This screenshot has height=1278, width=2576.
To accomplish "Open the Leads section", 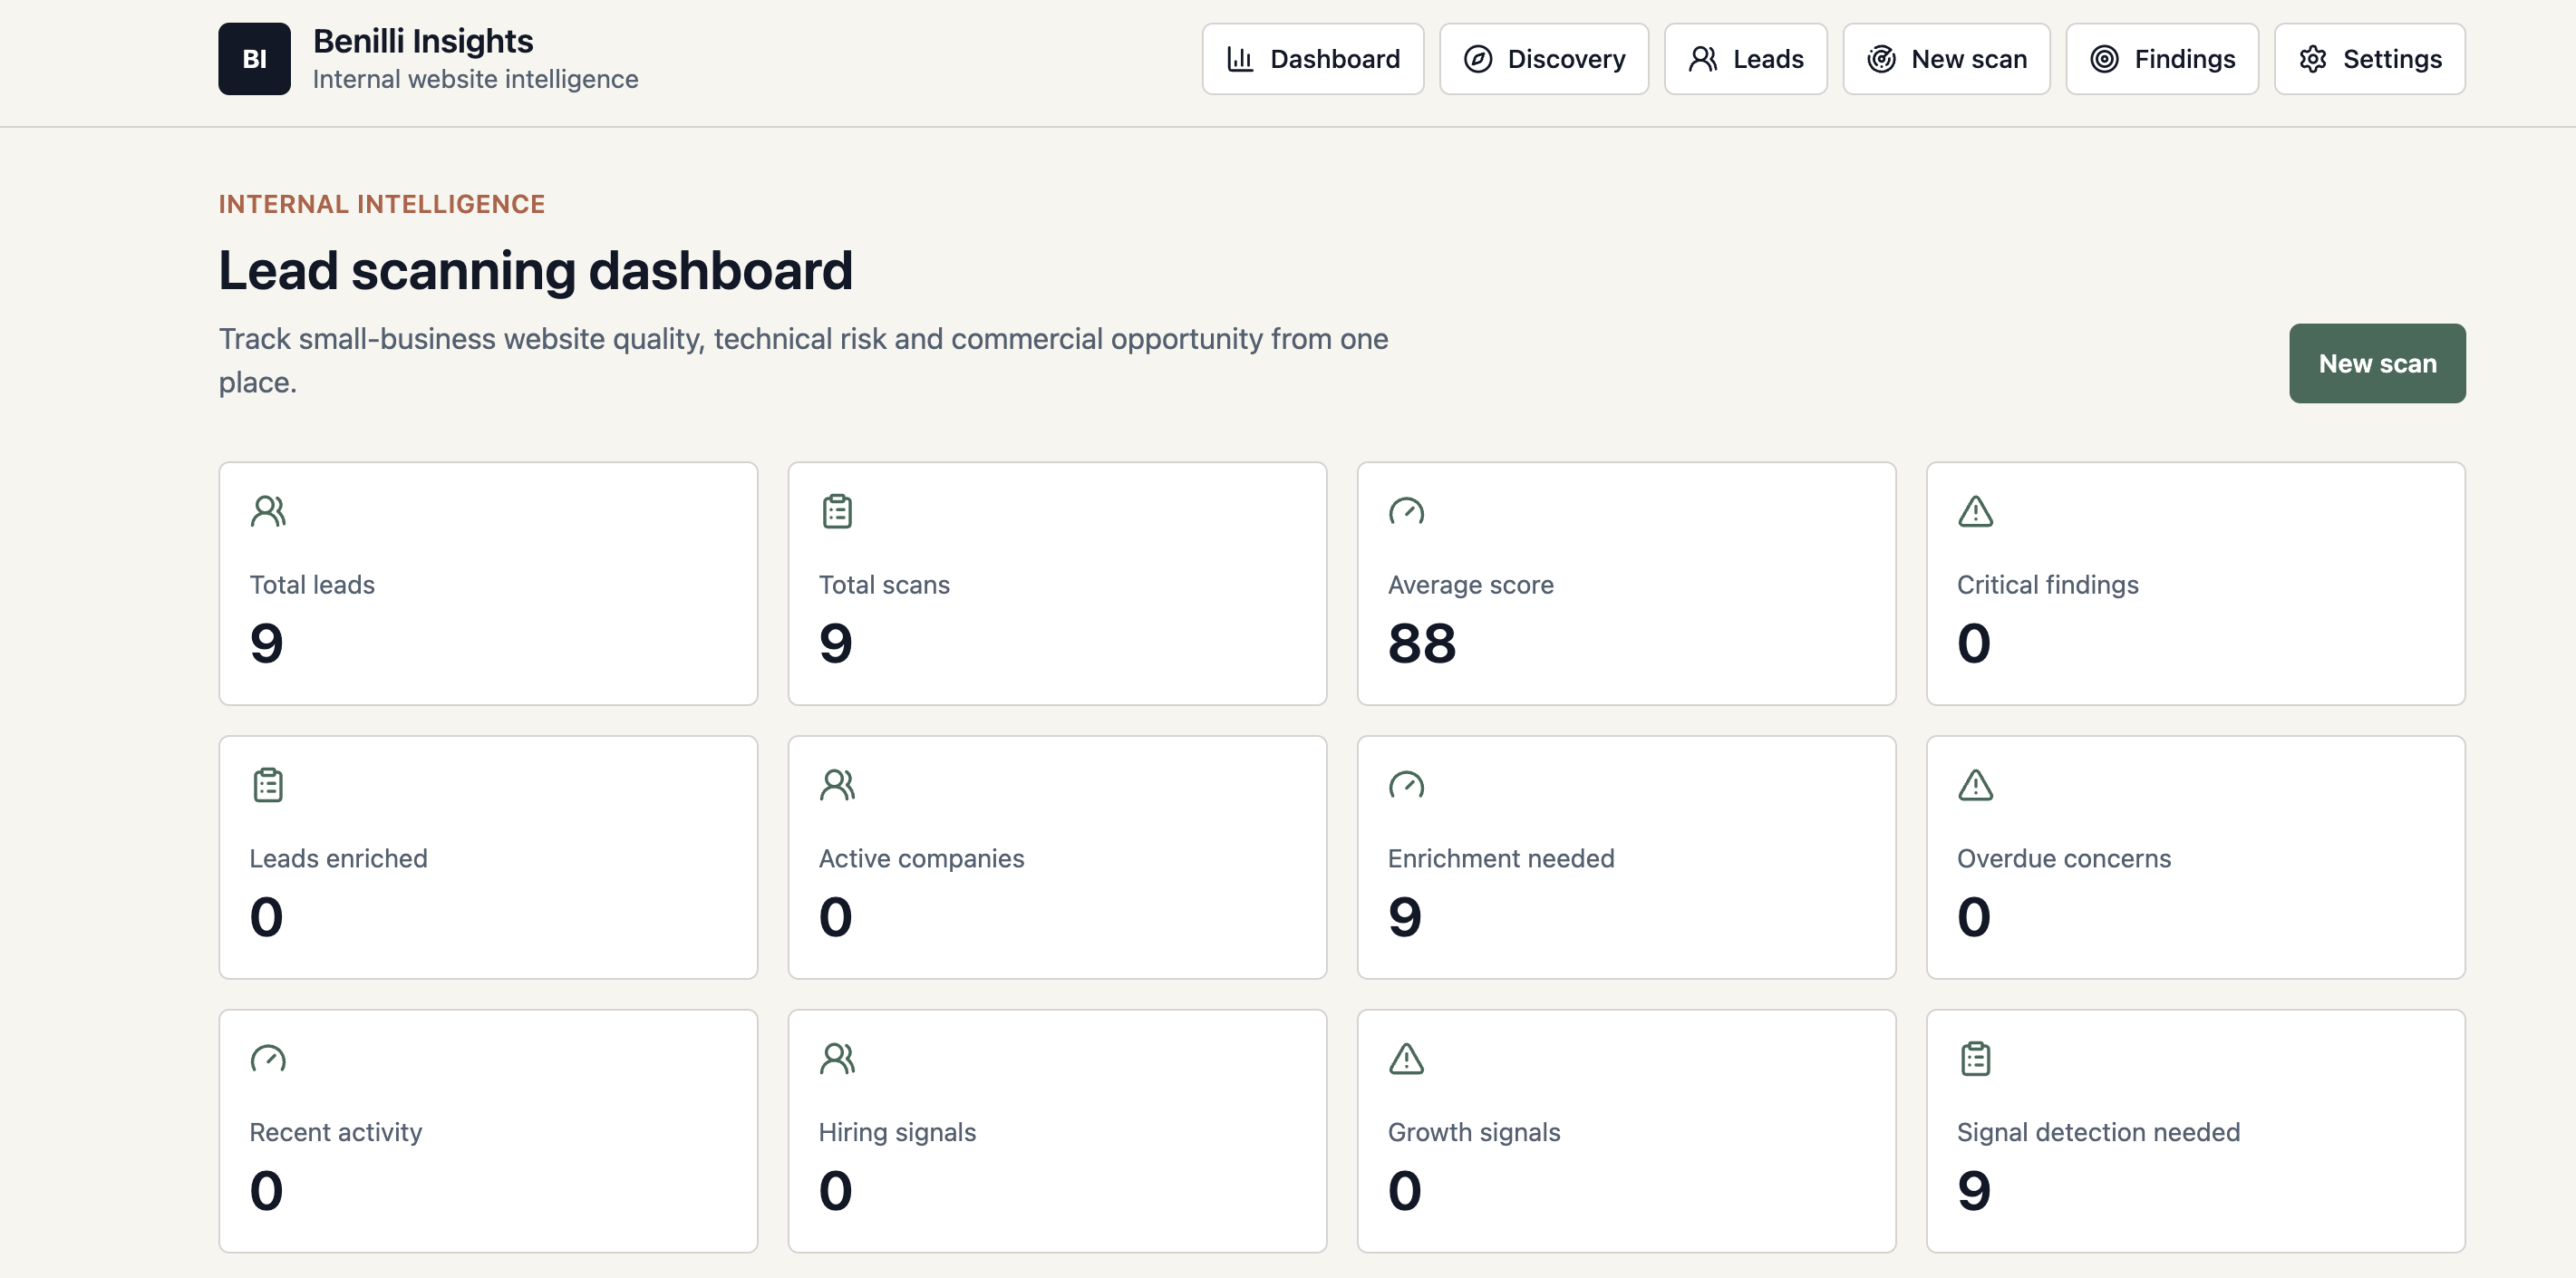I will [x=1745, y=59].
